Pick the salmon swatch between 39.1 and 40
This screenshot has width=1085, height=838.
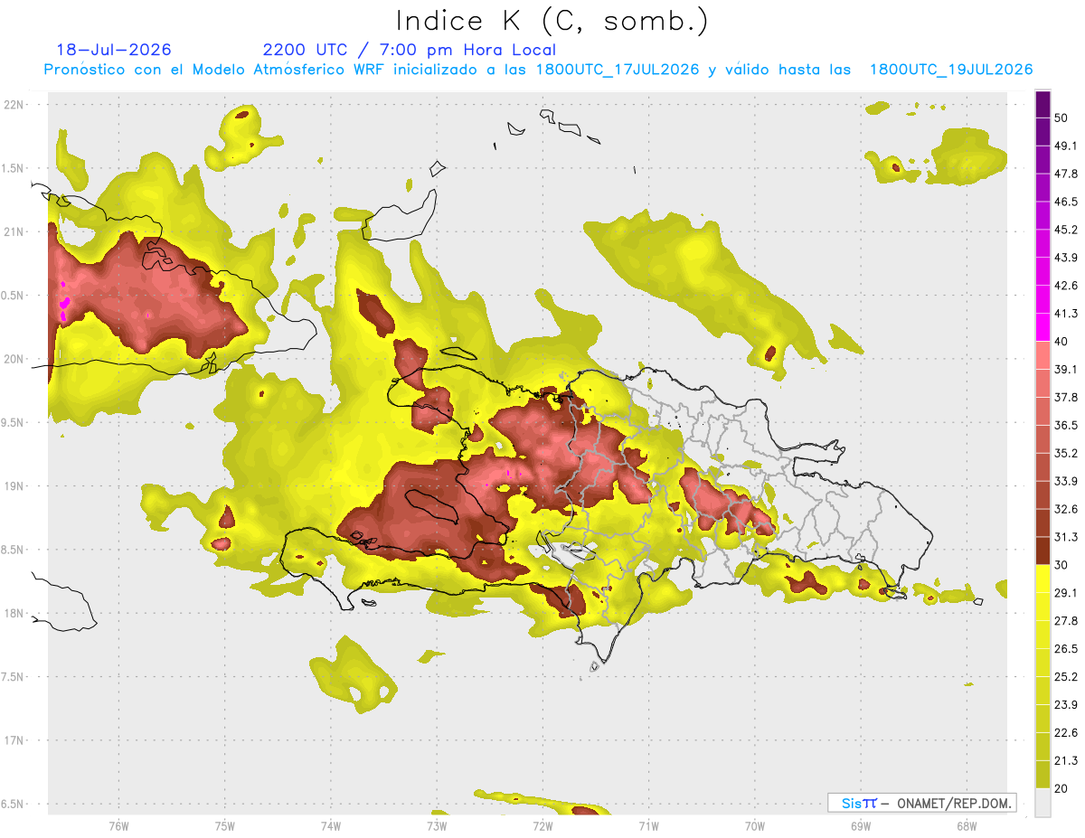1043,355
